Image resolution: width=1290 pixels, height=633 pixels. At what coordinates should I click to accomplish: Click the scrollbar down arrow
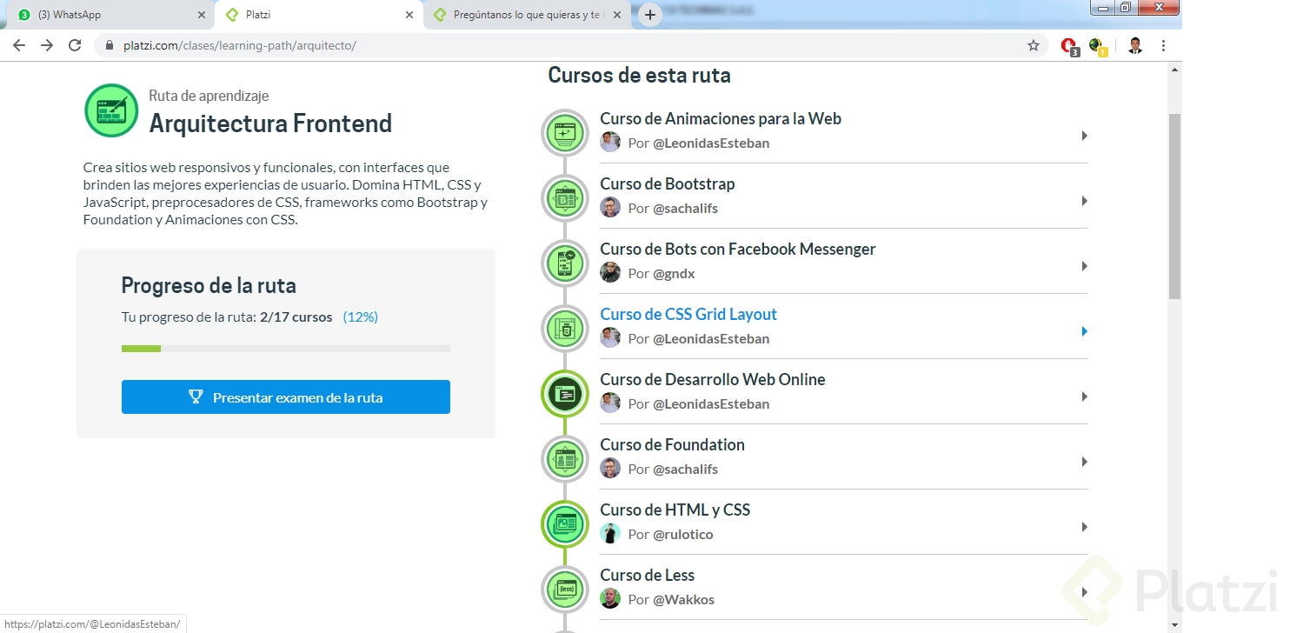click(1174, 624)
